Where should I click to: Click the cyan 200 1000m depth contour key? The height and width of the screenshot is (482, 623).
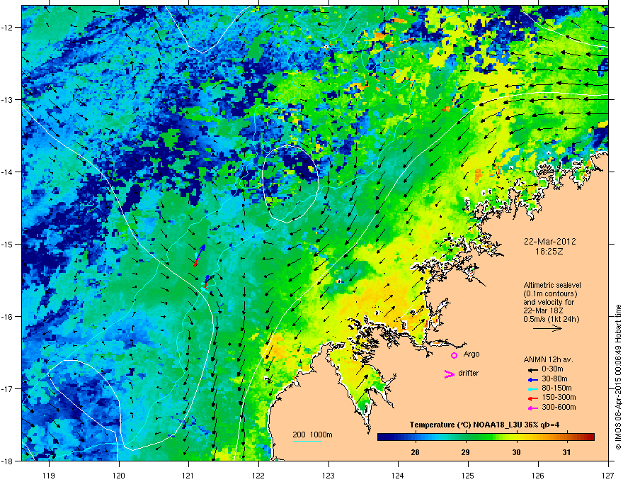307,441
